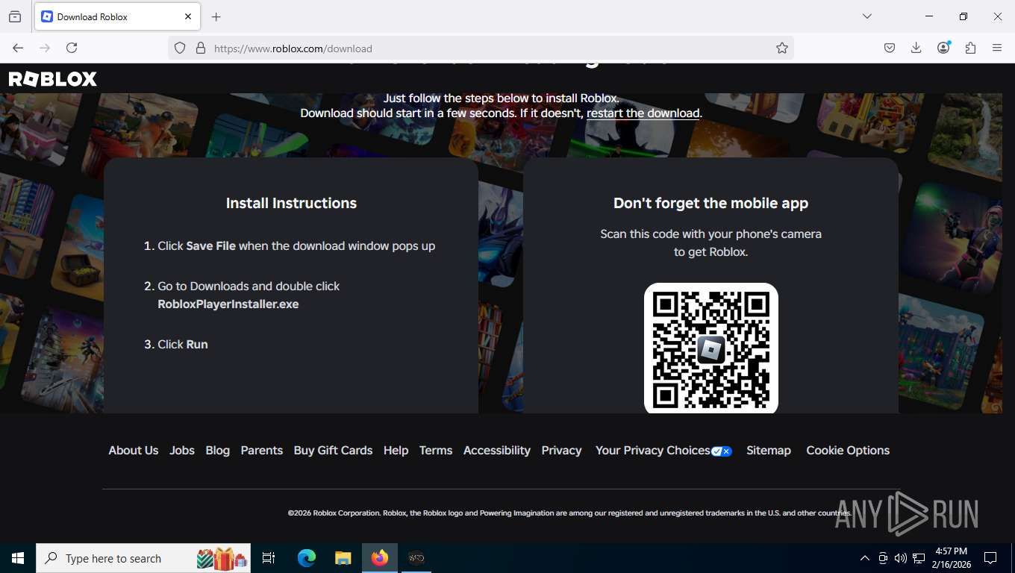Open Sitemap footer link
Screen dimensions: 1015x573
pyautogui.click(x=769, y=451)
